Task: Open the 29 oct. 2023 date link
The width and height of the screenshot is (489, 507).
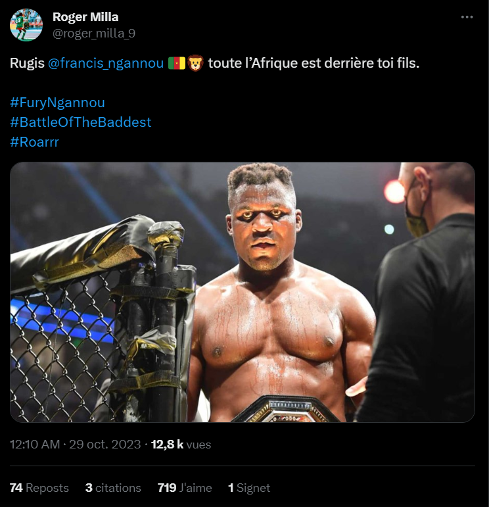Action: click(106, 445)
